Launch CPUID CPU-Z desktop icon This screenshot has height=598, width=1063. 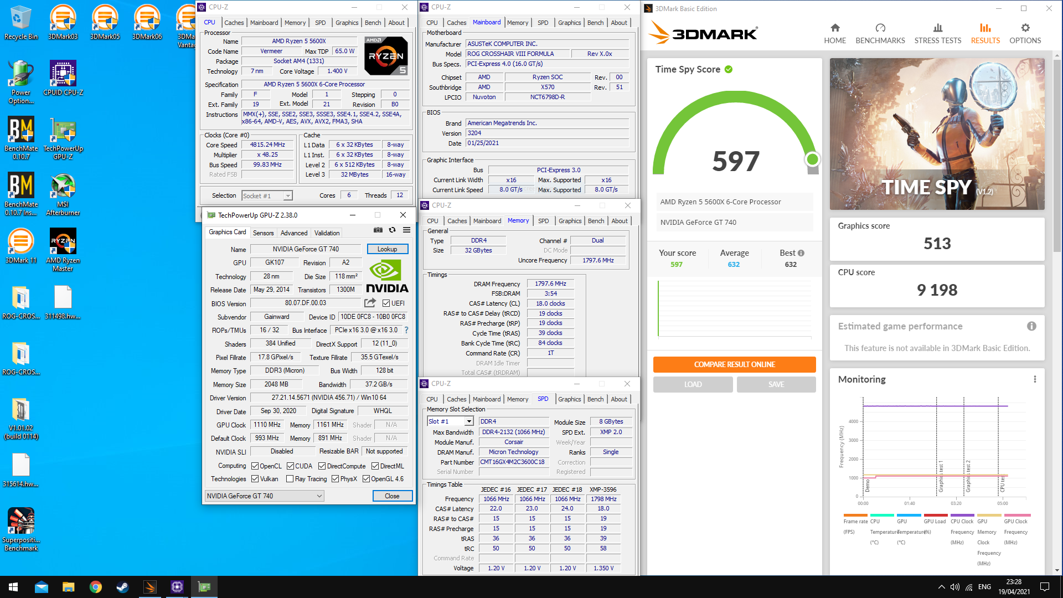click(63, 78)
